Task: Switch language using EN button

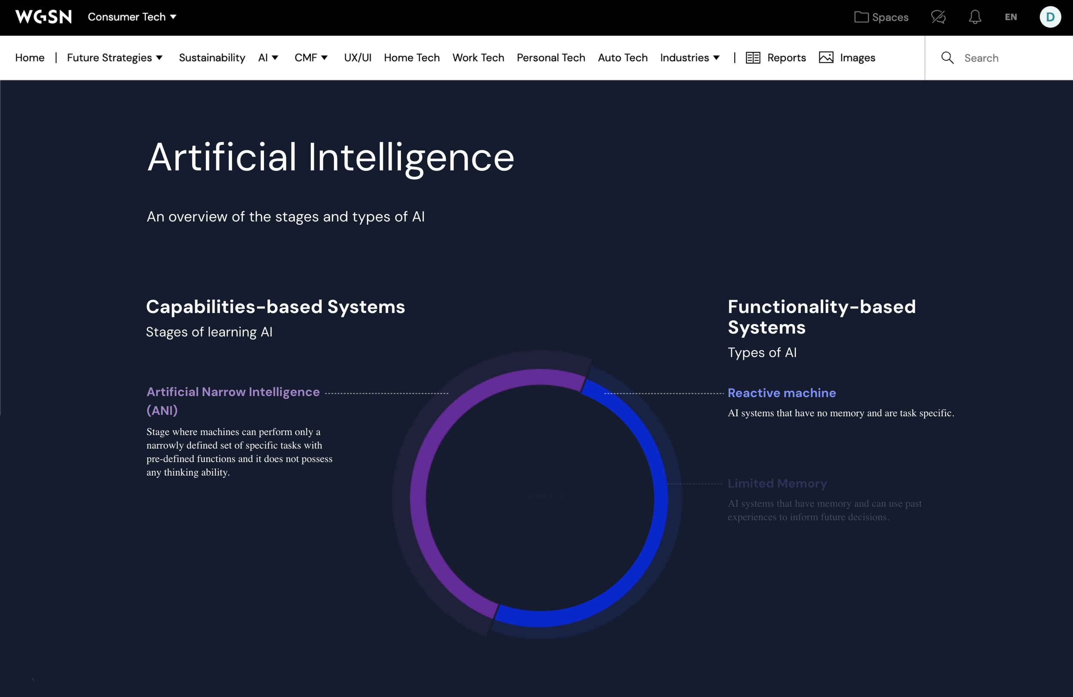Action: pos(1010,17)
